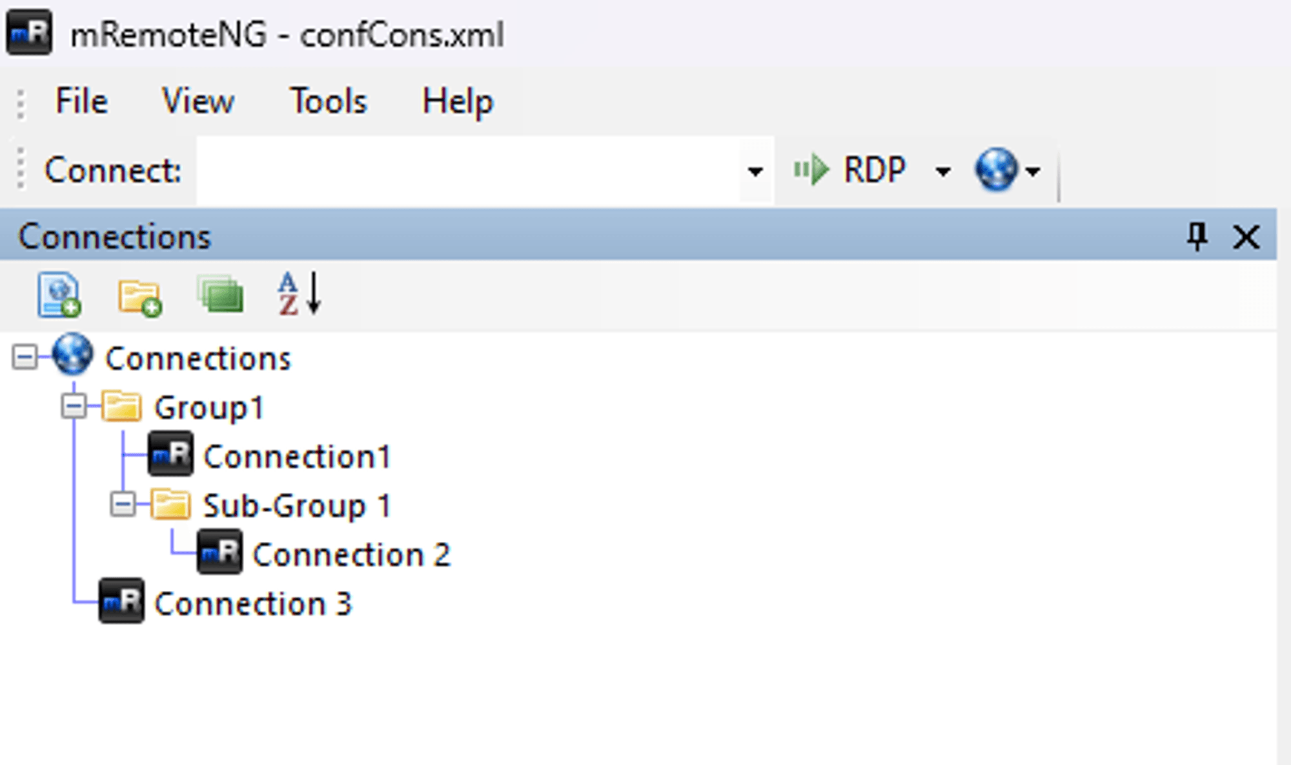Click into the Connect text field

pyautogui.click(x=468, y=171)
